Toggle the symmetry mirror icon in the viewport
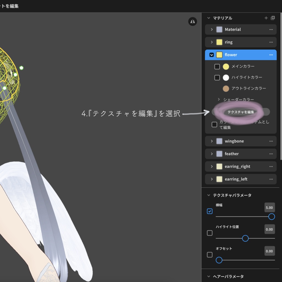 pos(193,21)
